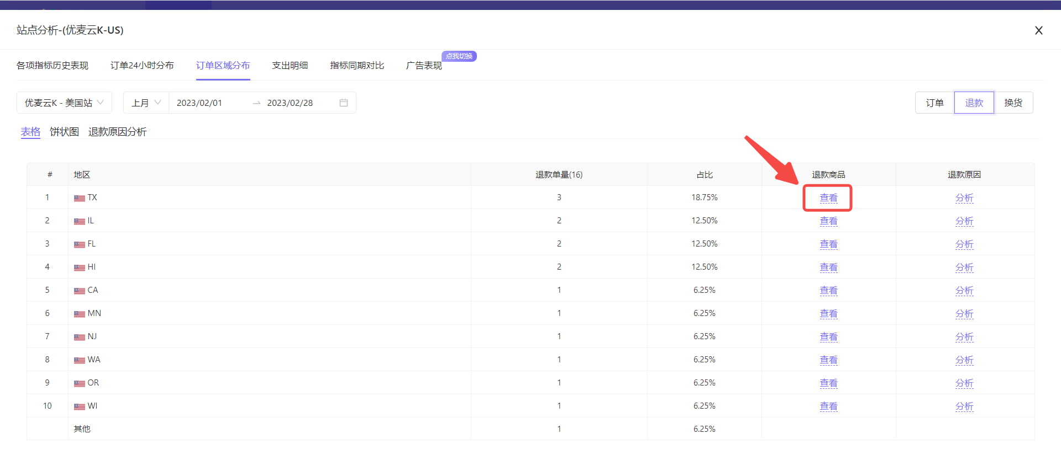Analyze refund reasons for HI

pyautogui.click(x=964, y=267)
